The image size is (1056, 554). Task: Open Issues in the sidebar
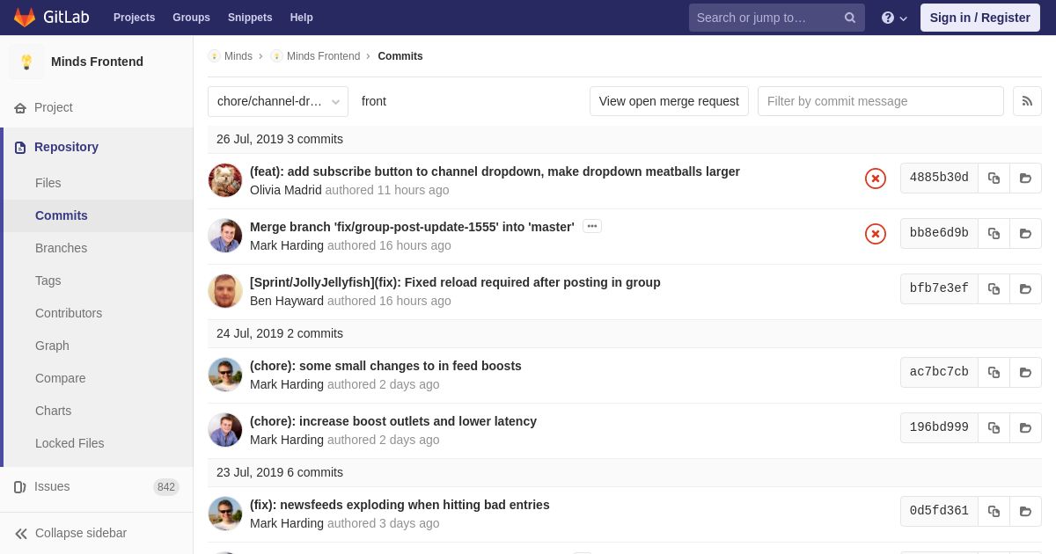click(x=52, y=486)
